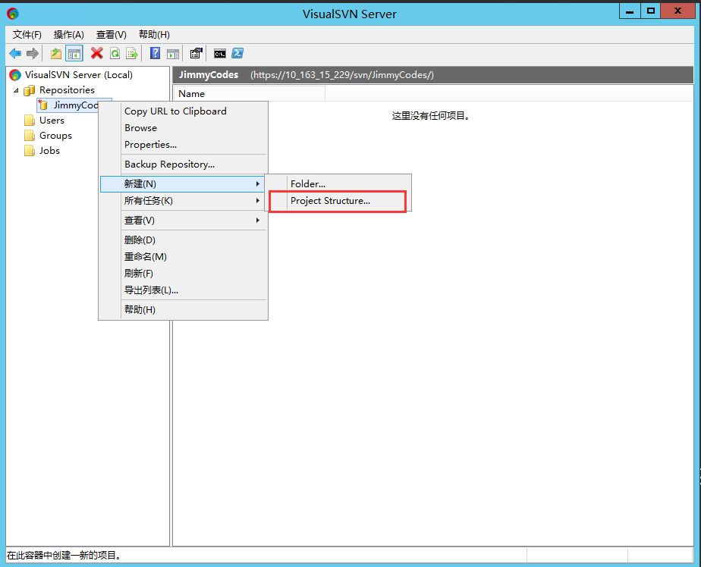The image size is (701, 567).
Task: Open the command prompt icon in toolbar
Action: 219,54
